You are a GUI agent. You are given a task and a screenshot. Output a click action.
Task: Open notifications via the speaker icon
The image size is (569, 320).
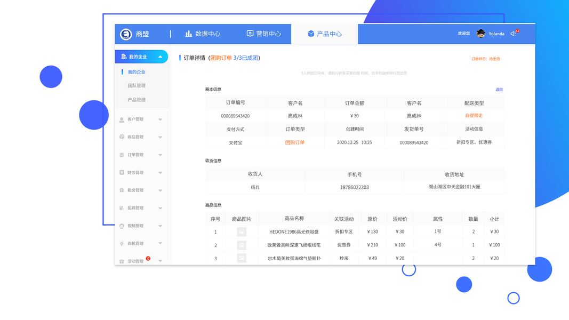513,34
